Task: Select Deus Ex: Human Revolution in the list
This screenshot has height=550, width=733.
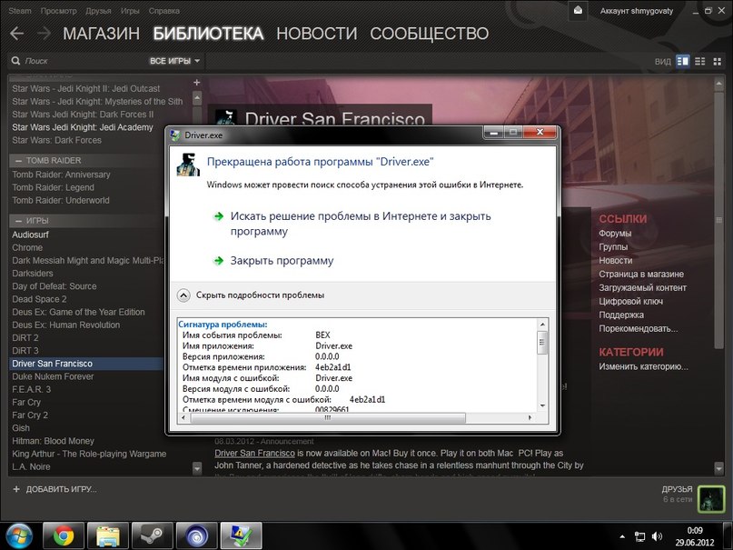Action: click(66, 325)
